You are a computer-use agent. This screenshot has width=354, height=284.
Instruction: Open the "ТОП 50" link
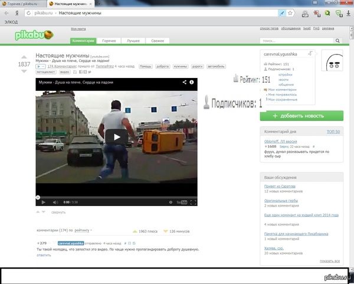point(333,131)
